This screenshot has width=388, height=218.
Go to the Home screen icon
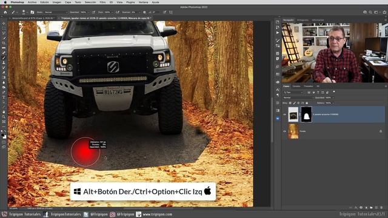point(5,12)
